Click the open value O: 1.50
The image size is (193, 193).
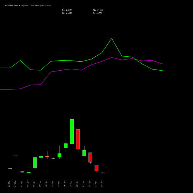pos(67,13)
